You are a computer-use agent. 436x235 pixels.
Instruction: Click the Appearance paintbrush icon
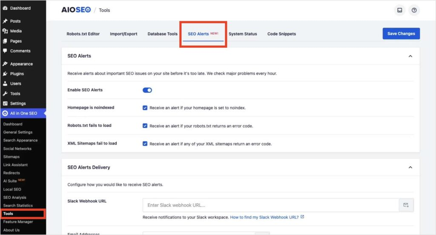point(5,64)
